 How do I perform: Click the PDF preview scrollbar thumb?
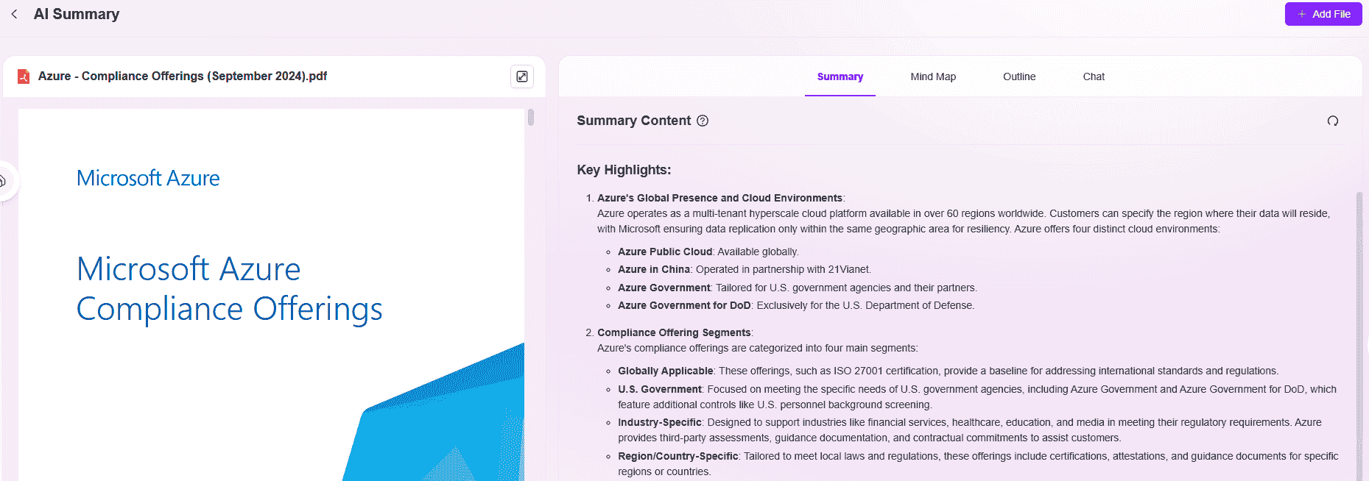531,117
